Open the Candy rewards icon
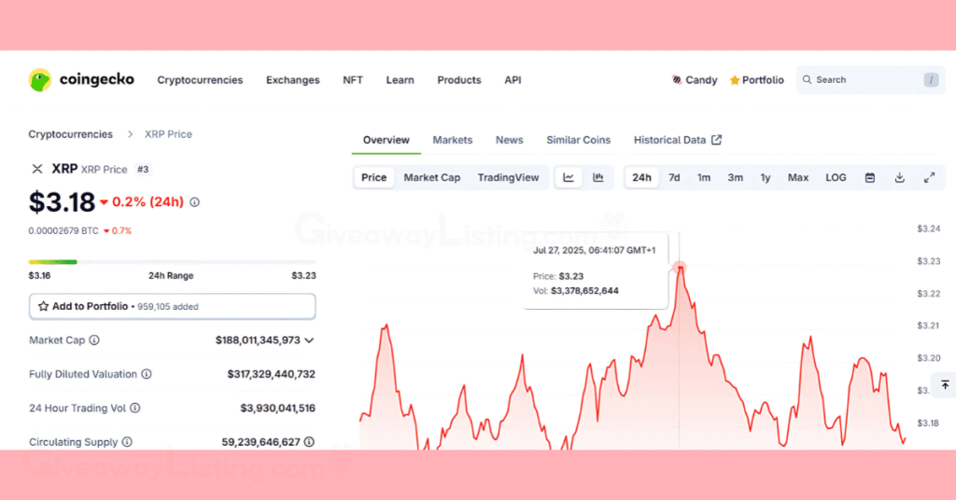 [x=677, y=80]
